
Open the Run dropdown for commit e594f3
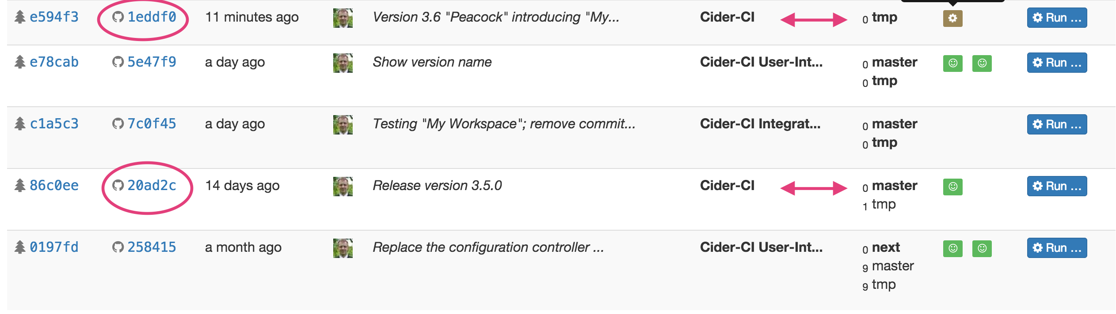click(x=1057, y=18)
